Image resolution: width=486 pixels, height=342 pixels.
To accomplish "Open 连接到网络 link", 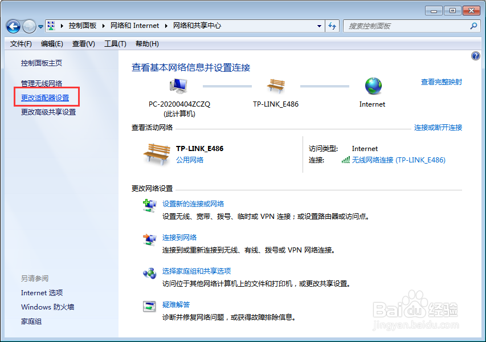I will tap(179, 238).
